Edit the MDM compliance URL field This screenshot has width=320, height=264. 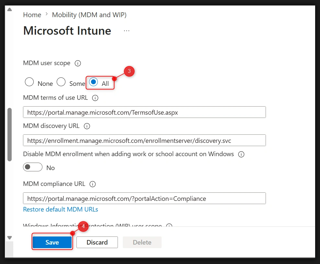(x=144, y=198)
